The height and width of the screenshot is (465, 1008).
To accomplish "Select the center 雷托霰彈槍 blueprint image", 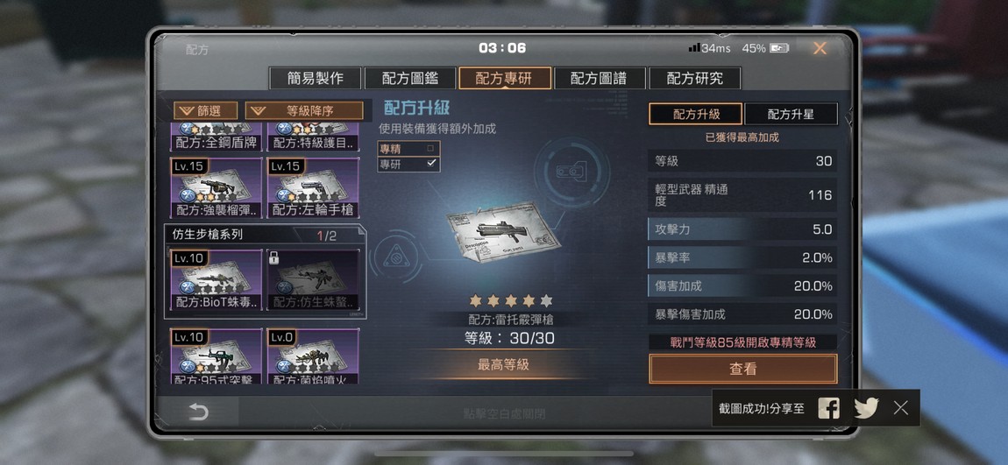I will point(503,233).
